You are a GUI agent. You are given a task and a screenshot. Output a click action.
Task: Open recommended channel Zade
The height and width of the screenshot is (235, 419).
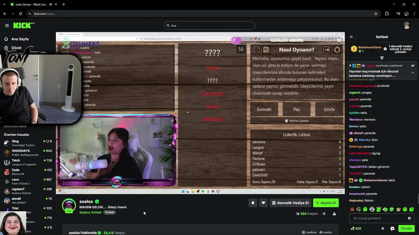tap(28, 172)
